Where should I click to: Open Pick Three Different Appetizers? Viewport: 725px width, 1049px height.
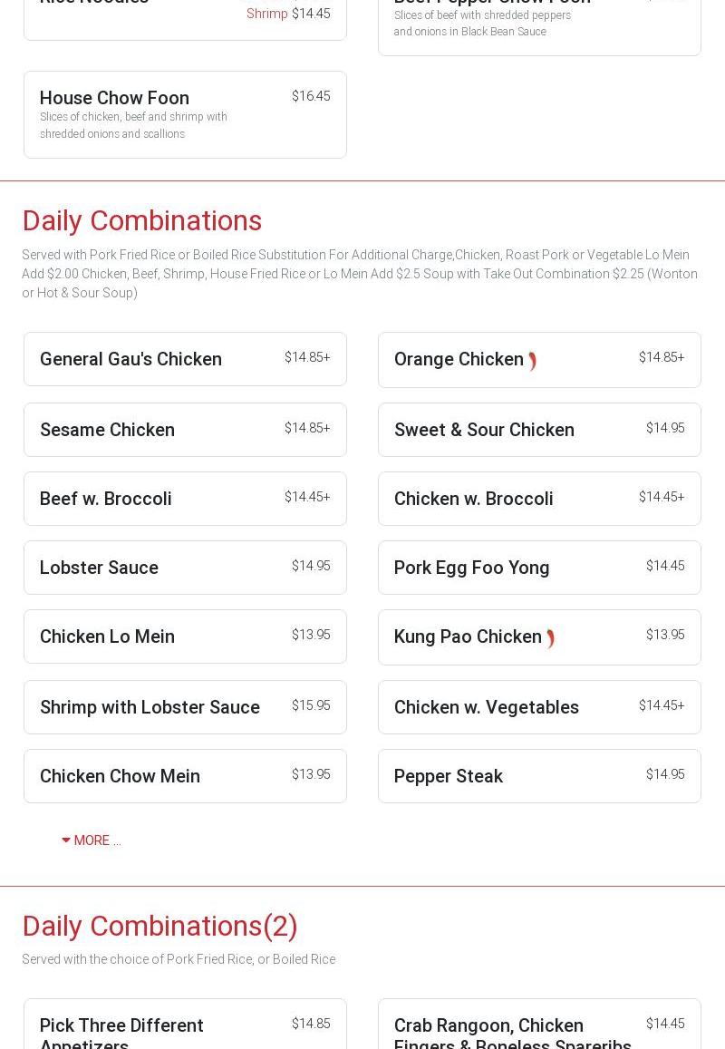tap(185, 1025)
